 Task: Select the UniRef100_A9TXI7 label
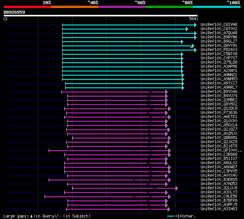pos(219,83)
